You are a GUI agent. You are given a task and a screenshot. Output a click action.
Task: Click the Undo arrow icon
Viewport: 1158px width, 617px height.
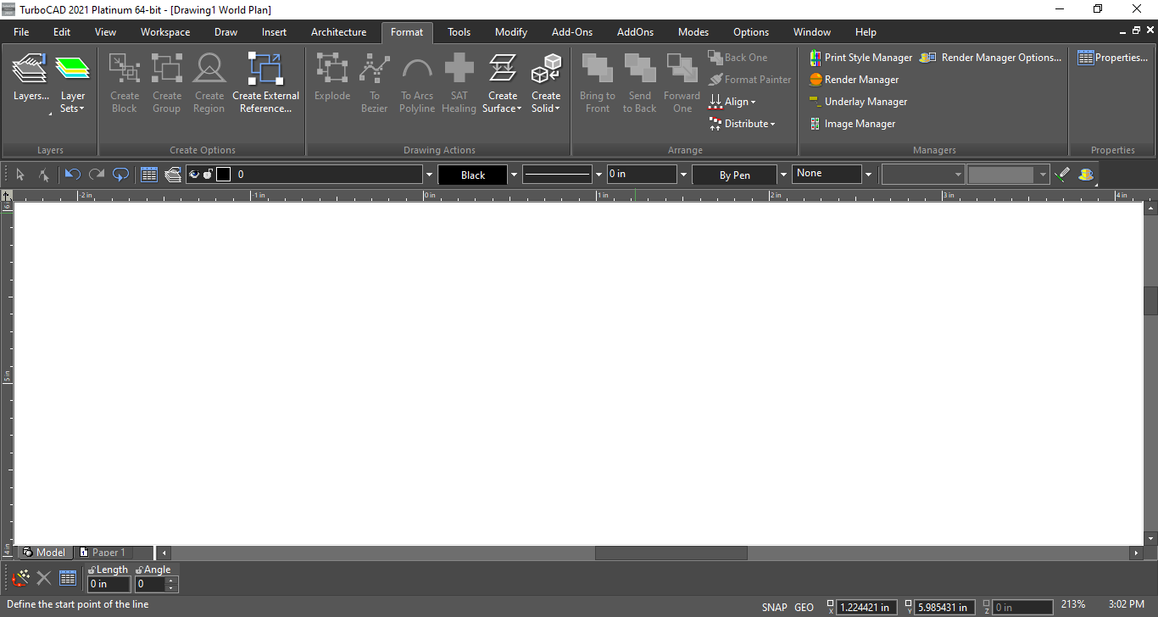(73, 175)
